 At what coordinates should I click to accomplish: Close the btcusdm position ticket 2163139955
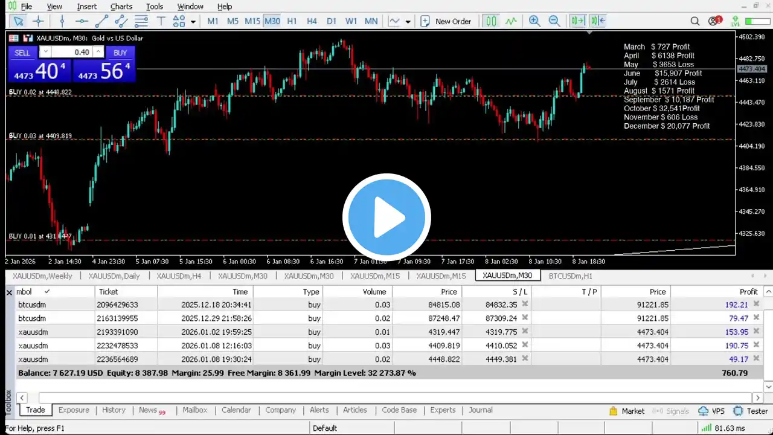755,318
